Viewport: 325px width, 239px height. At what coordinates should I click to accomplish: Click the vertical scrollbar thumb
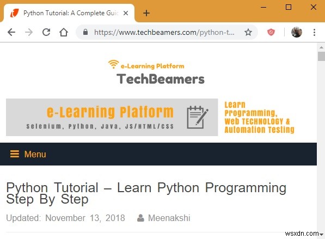click(321, 56)
